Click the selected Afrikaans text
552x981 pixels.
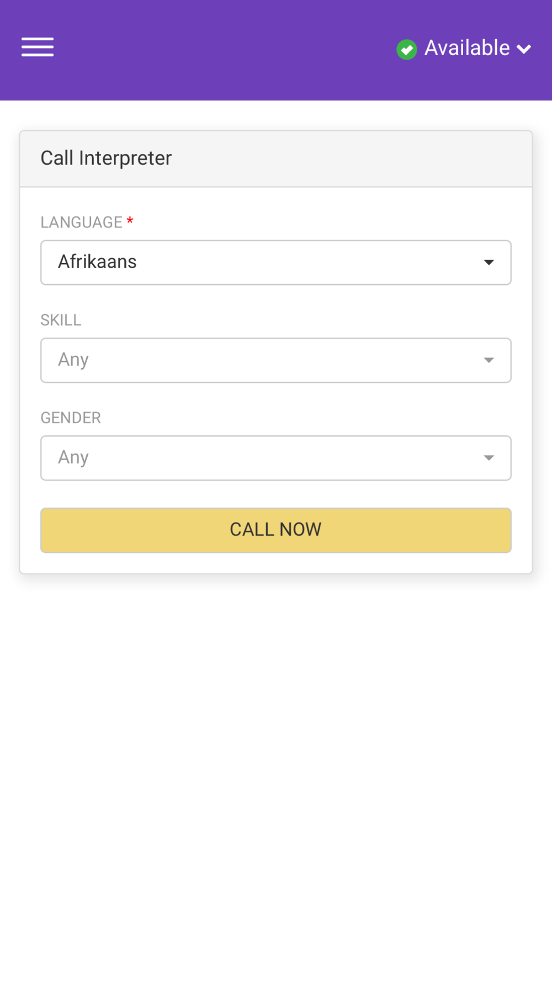coord(97,262)
